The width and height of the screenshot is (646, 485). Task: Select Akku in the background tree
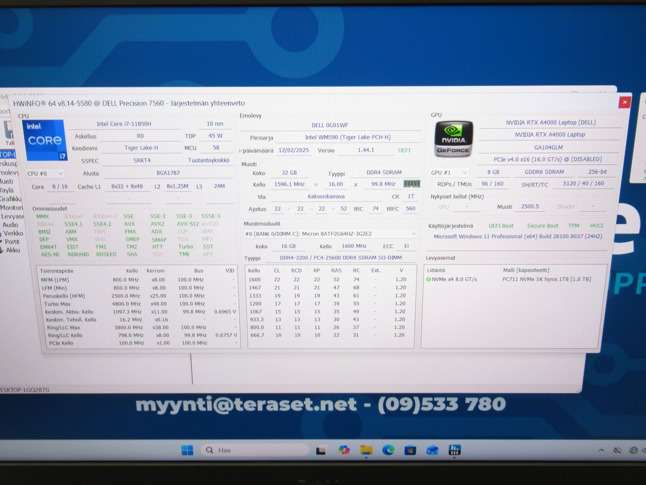(13, 250)
